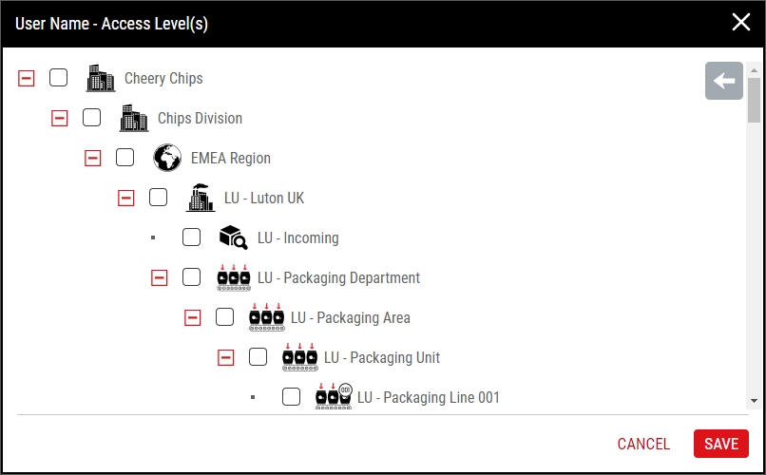Click the LU - Incoming box inspection icon
Image resolution: width=766 pixels, height=475 pixels.
click(234, 237)
